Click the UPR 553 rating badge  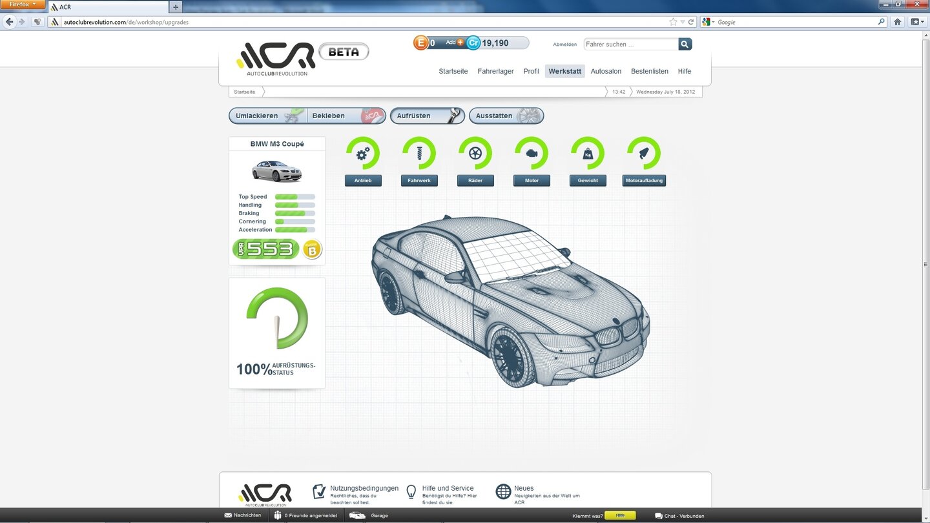(x=266, y=249)
